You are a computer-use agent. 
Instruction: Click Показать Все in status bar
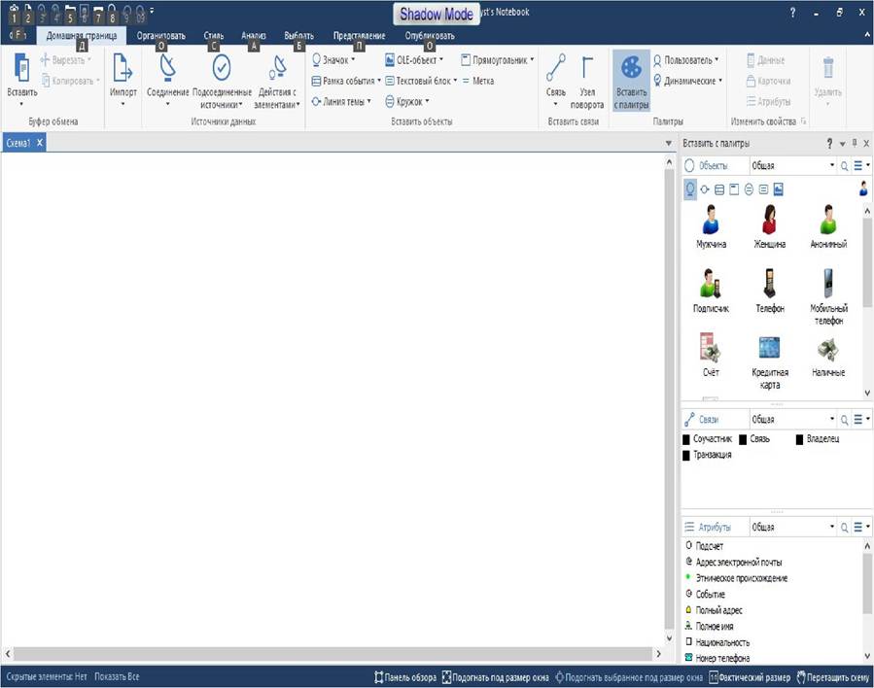pyautogui.click(x=117, y=677)
